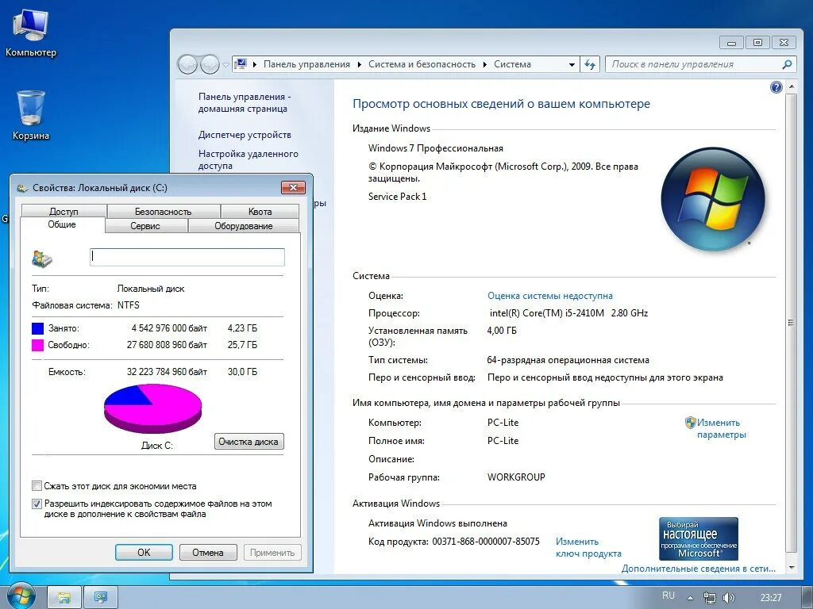Click the PC-Lite computer name value
The image size is (813, 609).
tap(503, 423)
